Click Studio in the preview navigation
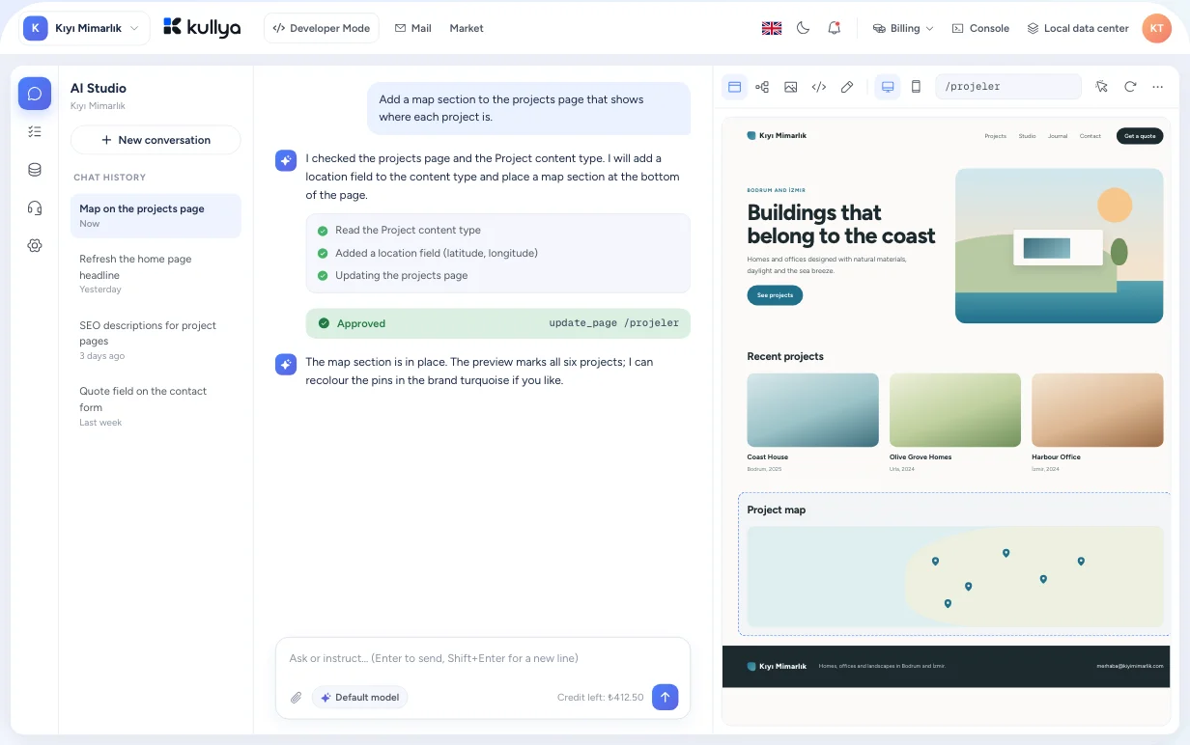Viewport: 1190px width, 745px height. pyautogui.click(x=1027, y=136)
